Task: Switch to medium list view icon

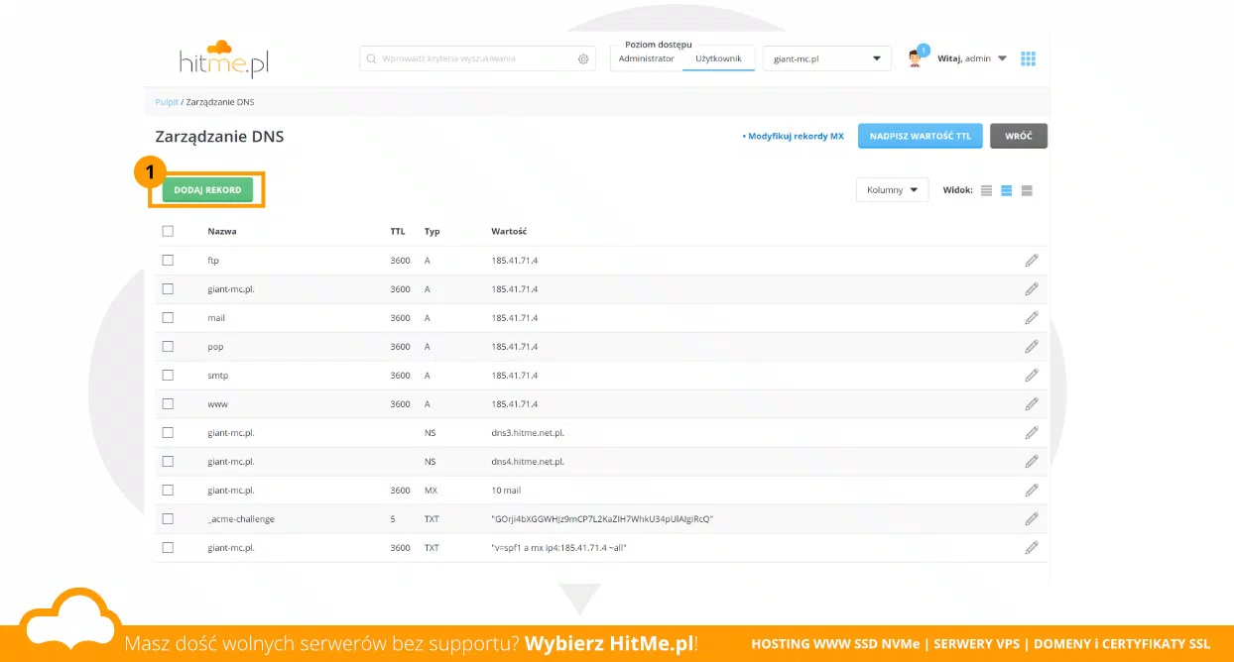Action: pos(1006,190)
